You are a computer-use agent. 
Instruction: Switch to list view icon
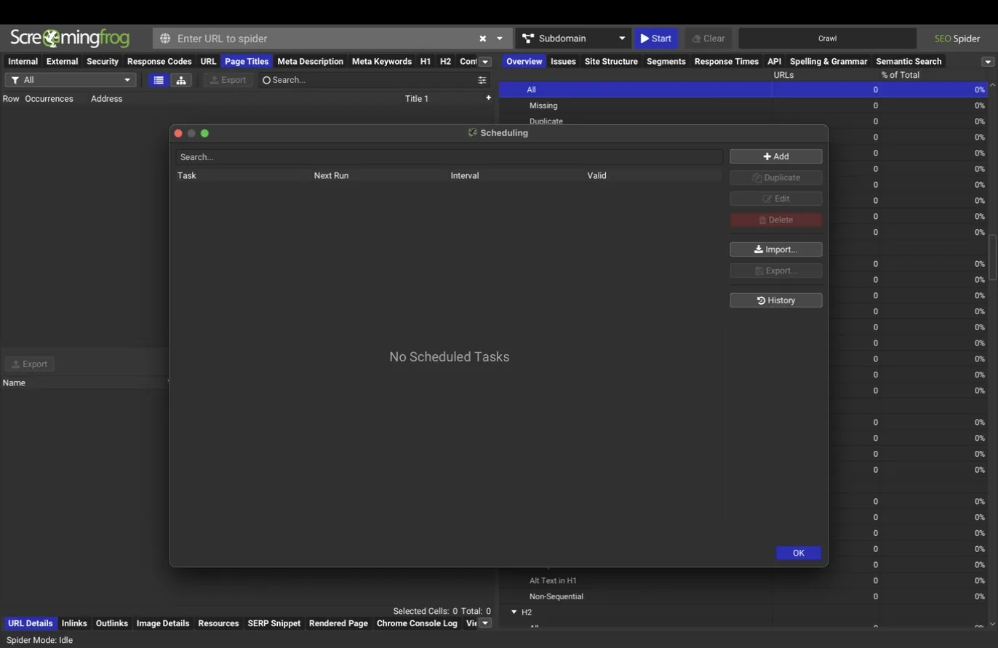pos(159,80)
